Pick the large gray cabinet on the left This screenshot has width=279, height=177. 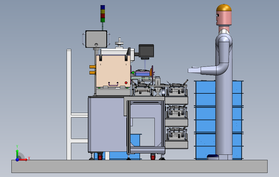pyautogui.click(x=107, y=125)
